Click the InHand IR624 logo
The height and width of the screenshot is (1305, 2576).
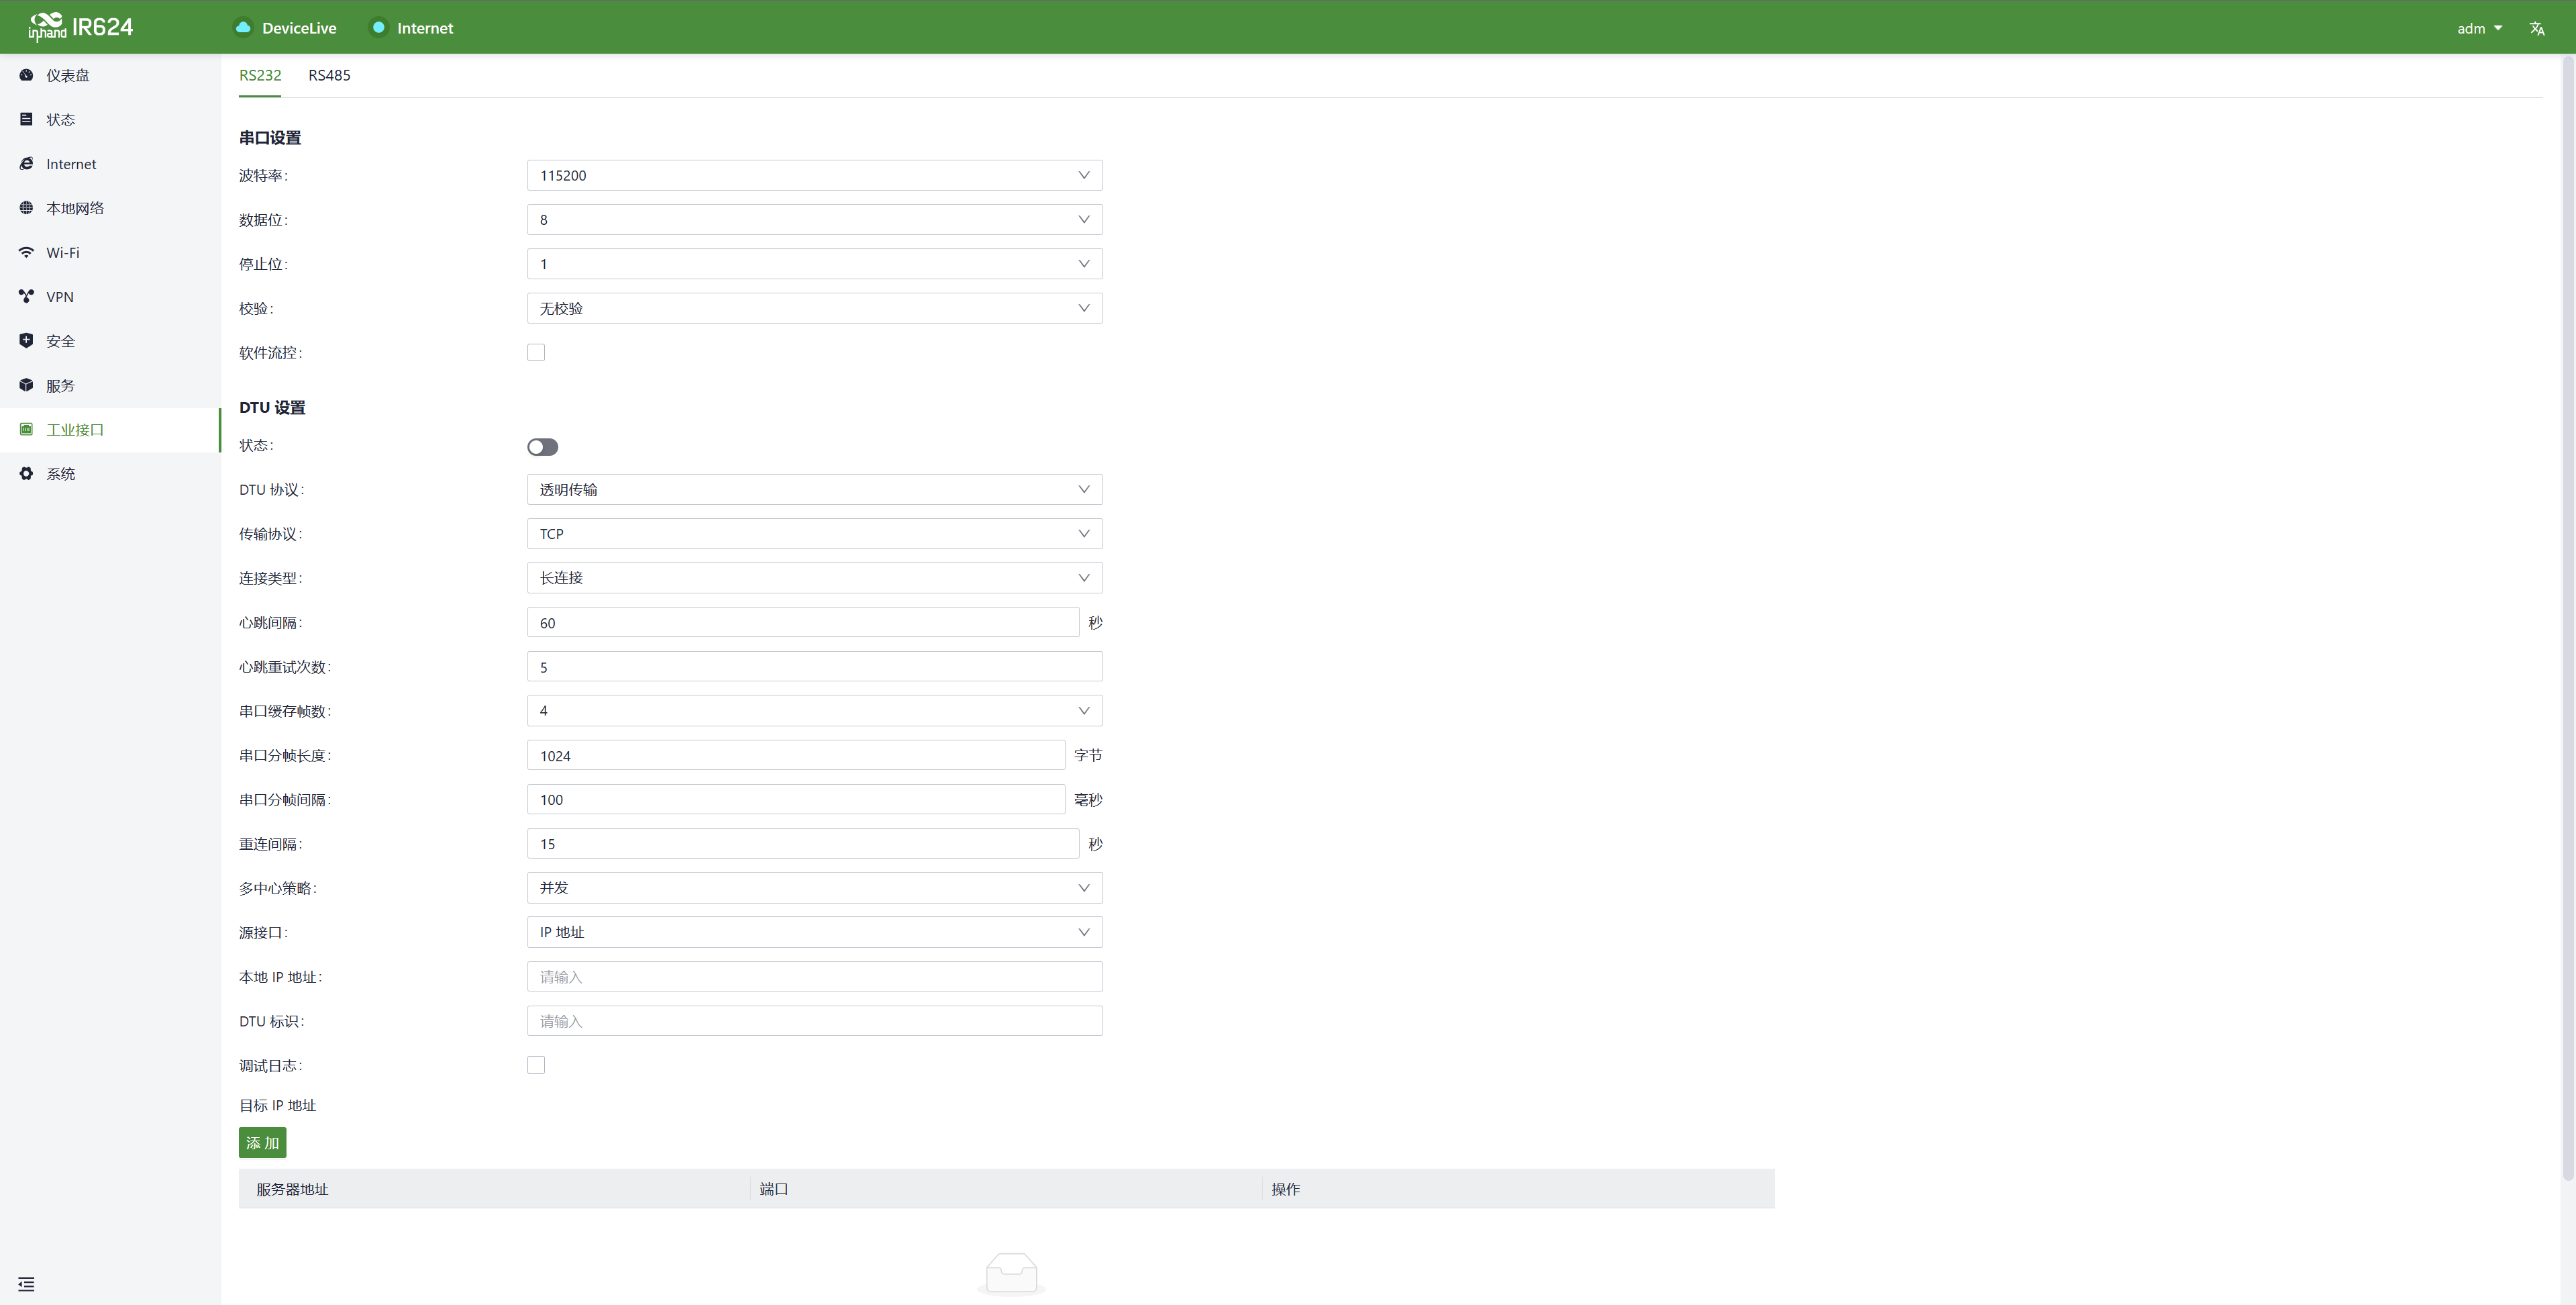pos(80,27)
